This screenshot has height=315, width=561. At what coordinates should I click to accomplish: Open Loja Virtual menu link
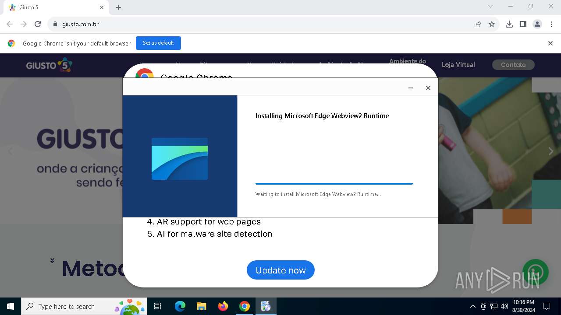458,65
